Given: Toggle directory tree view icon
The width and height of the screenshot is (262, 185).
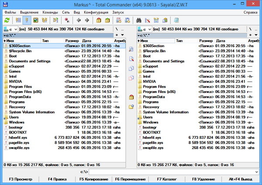Looking at the screenshot, I should coord(45,21).
